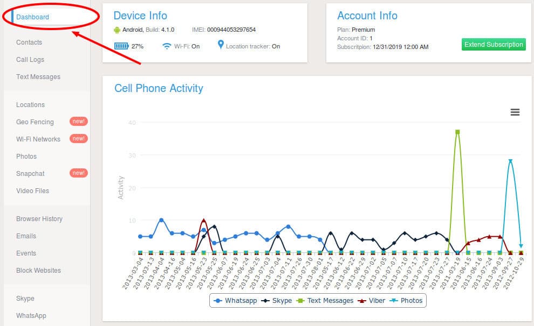Viewport: 534px width, 326px height.
Task: Open Text Messages in the sidebar
Action: (38, 77)
